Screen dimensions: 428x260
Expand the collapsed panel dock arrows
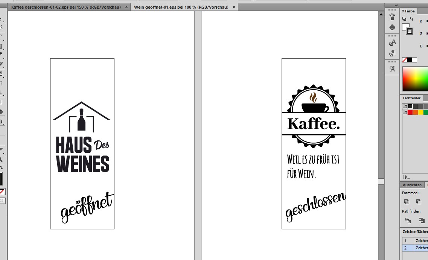click(396, 5)
